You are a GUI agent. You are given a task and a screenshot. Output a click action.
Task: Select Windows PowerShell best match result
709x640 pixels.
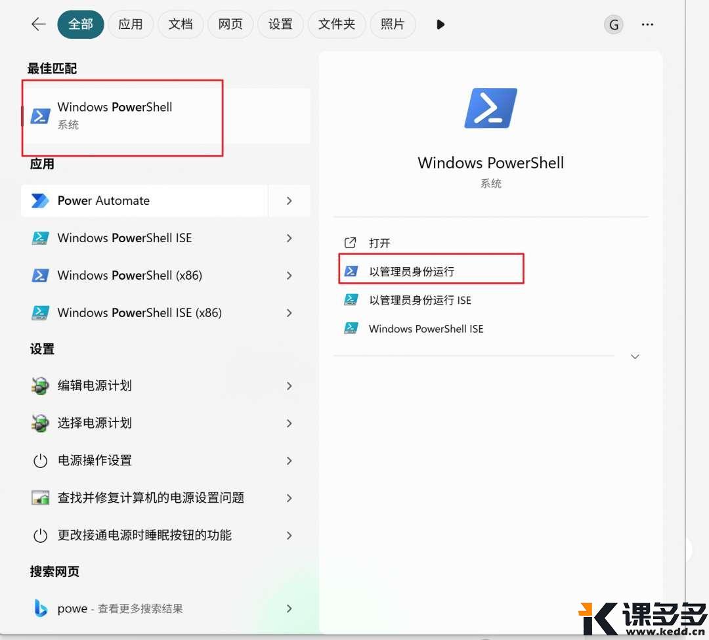coord(165,116)
